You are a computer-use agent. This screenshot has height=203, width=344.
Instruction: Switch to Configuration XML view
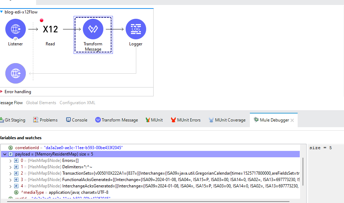pos(77,103)
